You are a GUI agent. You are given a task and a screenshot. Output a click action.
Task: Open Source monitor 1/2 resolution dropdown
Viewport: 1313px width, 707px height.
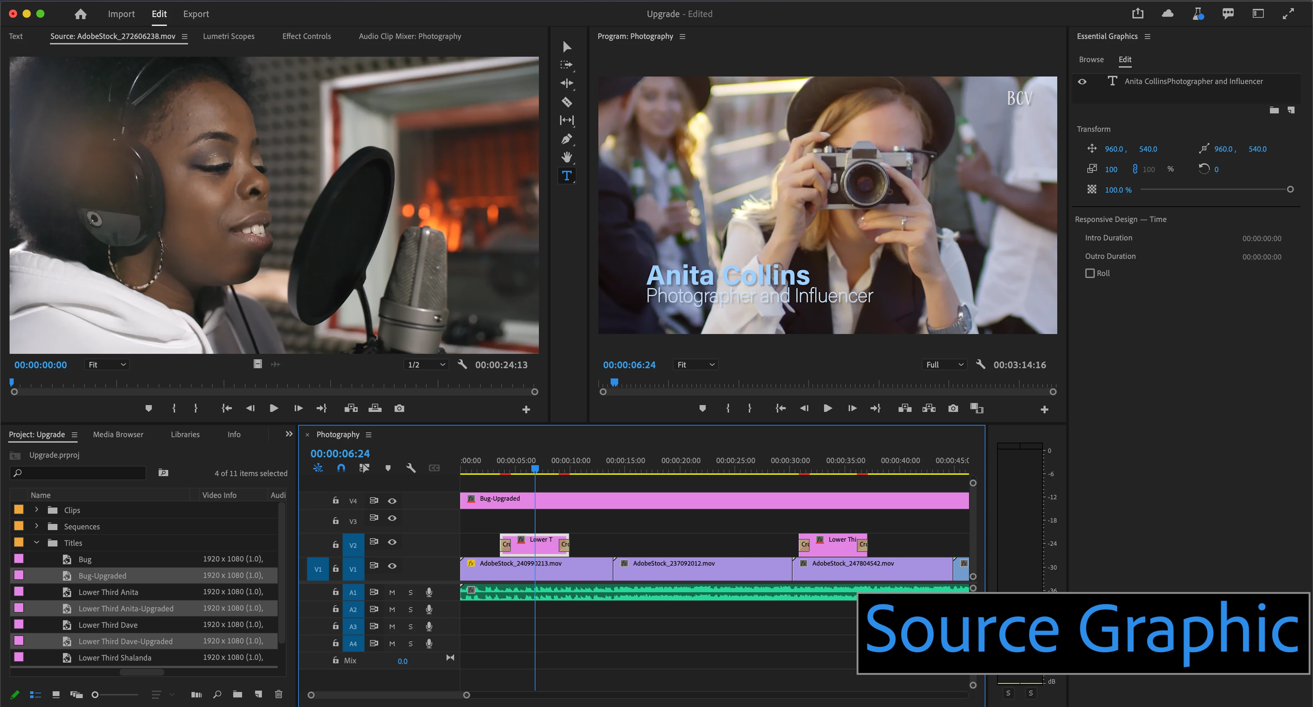pos(426,364)
